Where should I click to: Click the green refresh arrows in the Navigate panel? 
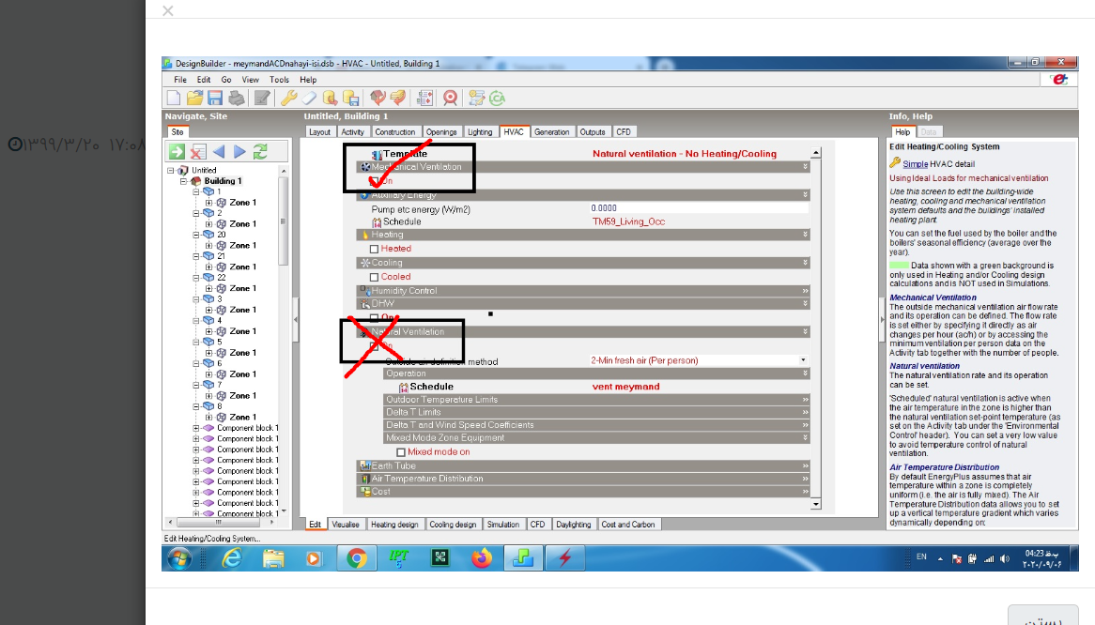260,151
